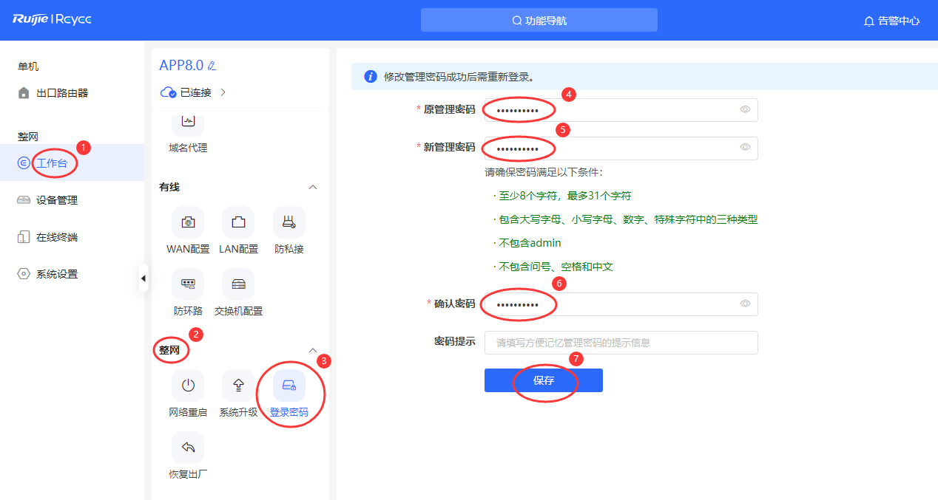Focus the 原管理密码 input field
Viewport: 938px width, 500px height.
point(621,109)
